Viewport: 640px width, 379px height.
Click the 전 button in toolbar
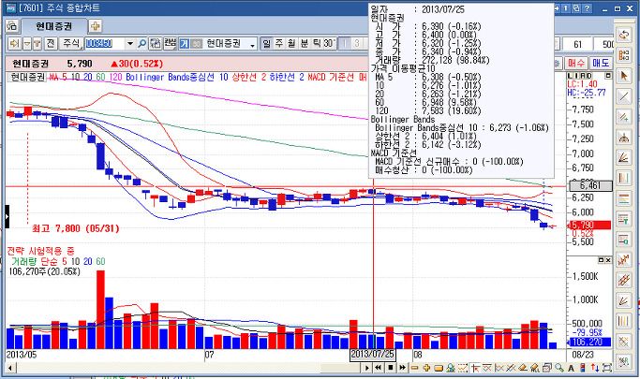tap(51, 43)
